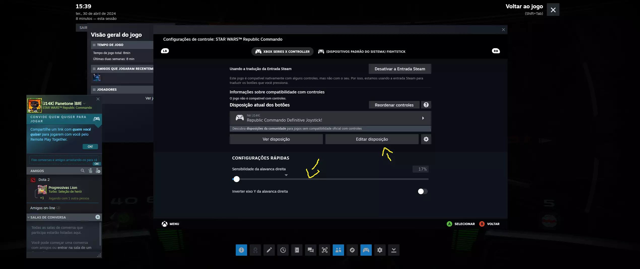Open the disposições da comunidade link
640x269 pixels.
[x=266, y=128]
